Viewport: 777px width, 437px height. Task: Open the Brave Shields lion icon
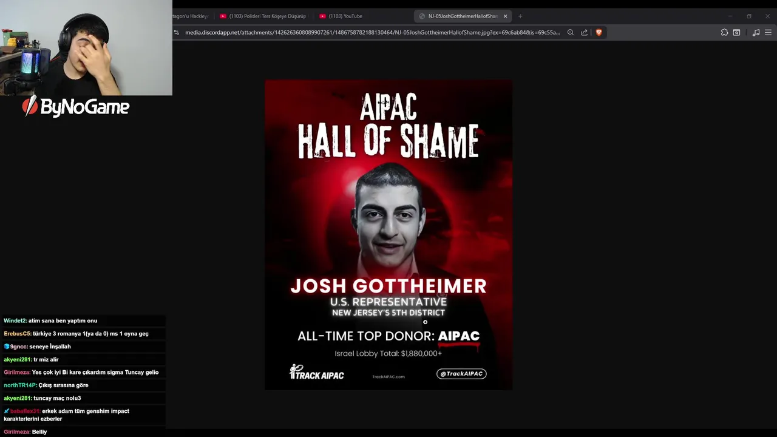[599, 33]
